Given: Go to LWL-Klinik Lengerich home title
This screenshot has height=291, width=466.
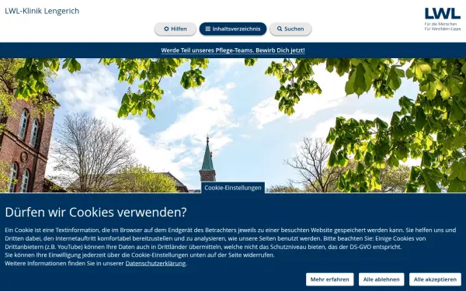Looking at the screenshot, I should tap(42, 11).
